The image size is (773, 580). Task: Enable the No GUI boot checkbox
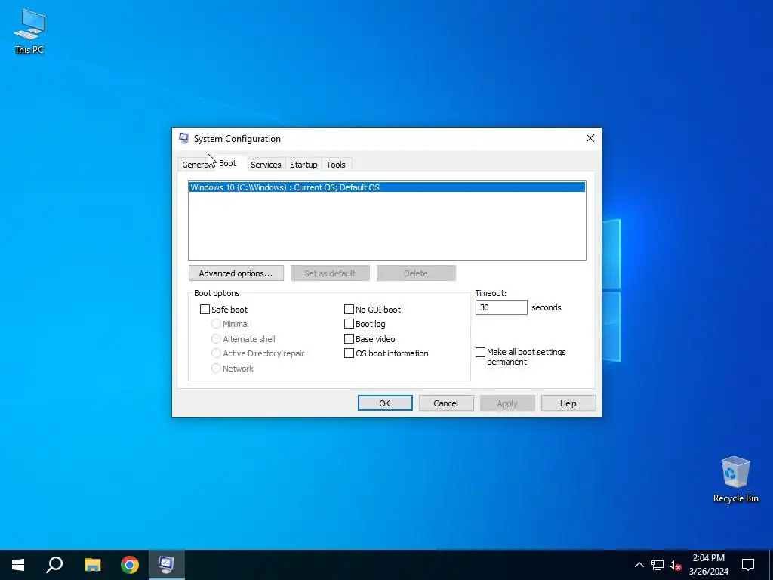tap(349, 310)
